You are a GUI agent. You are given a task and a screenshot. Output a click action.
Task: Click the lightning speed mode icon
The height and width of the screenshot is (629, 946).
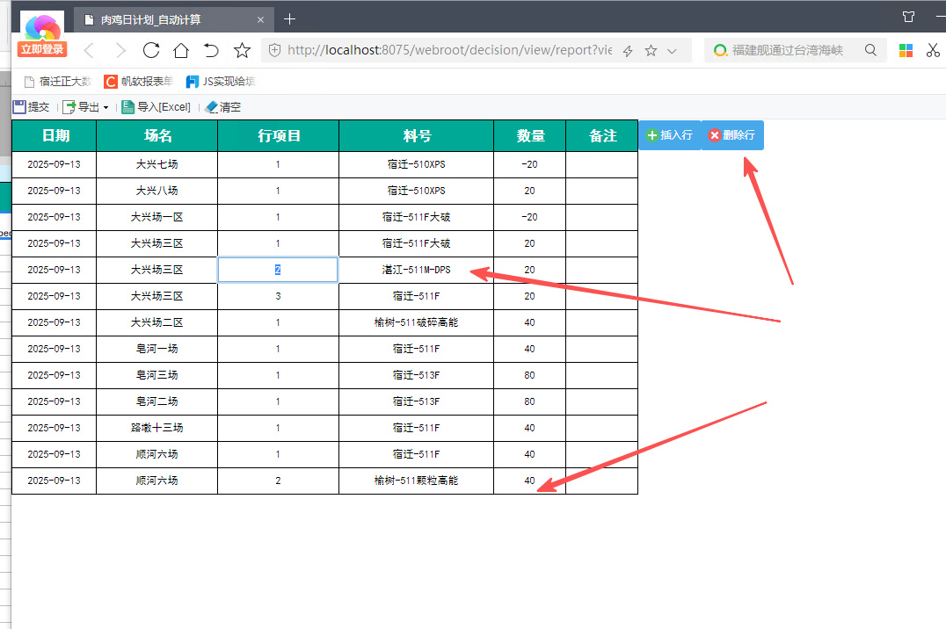point(628,51)
